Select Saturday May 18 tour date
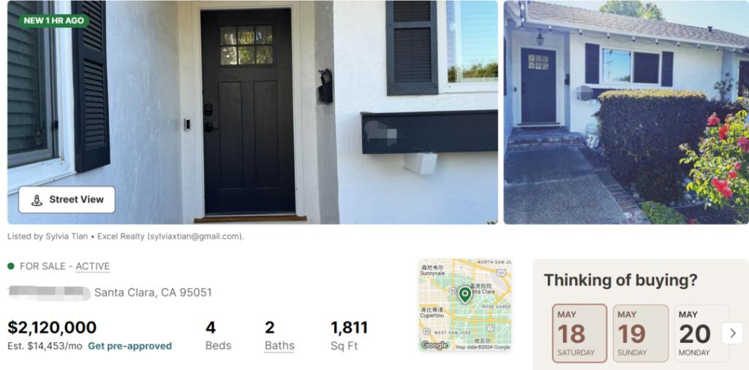Image resolution: width=749 pixels, height=370 pixels. (579, 334)
